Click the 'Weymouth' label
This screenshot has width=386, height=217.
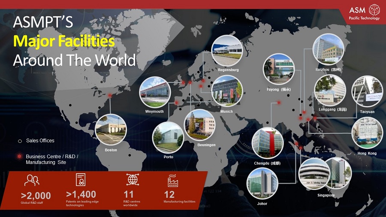coord(154,112)
